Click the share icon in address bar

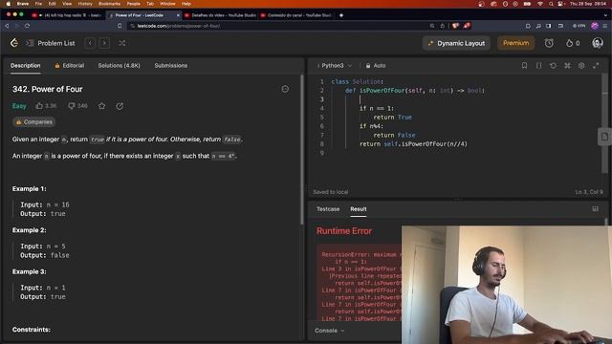point(442,26)
